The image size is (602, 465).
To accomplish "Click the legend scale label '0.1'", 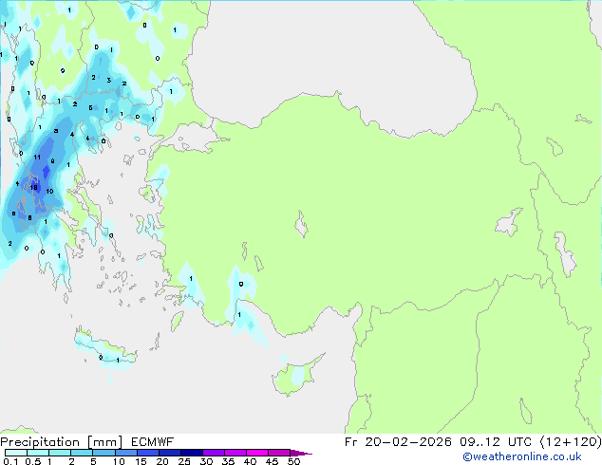I will coord(10,461).
